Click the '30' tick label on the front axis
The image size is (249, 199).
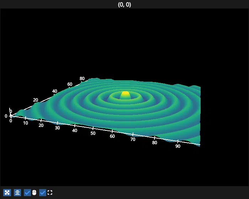pyautogui.click(x=57, y=128)
